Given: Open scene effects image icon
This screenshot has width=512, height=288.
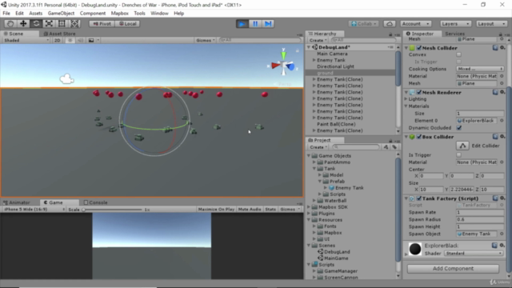Looking at the screenshot, I should click(91, 40).
